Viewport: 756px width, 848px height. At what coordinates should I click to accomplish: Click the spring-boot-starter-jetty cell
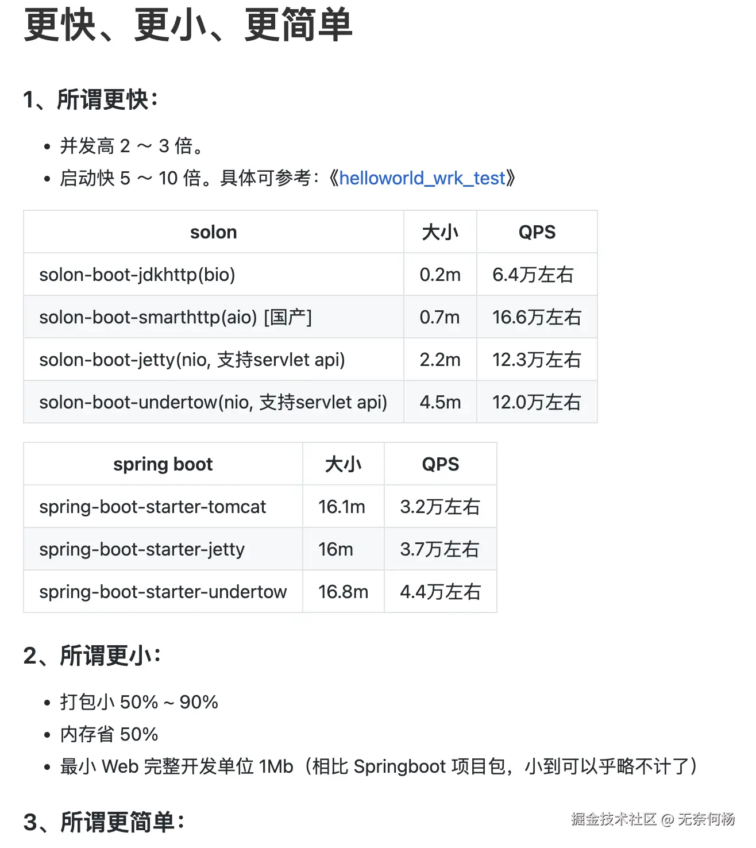tap(142, 549)
